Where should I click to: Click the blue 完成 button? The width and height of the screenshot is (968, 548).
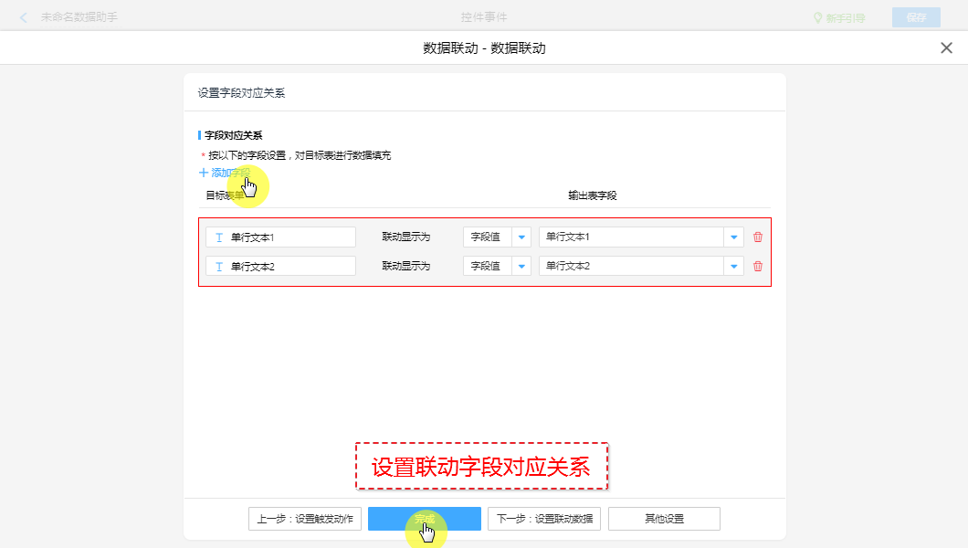(424, 519)
